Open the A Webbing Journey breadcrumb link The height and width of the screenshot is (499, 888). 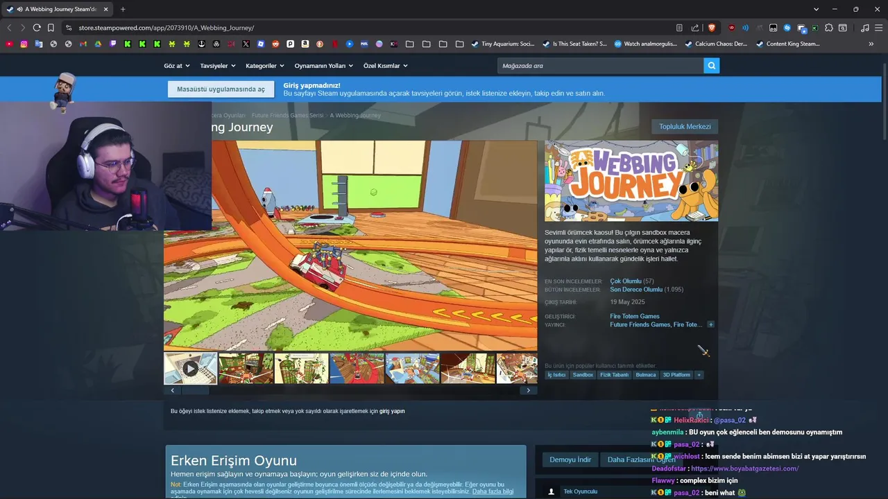[355, 115]
